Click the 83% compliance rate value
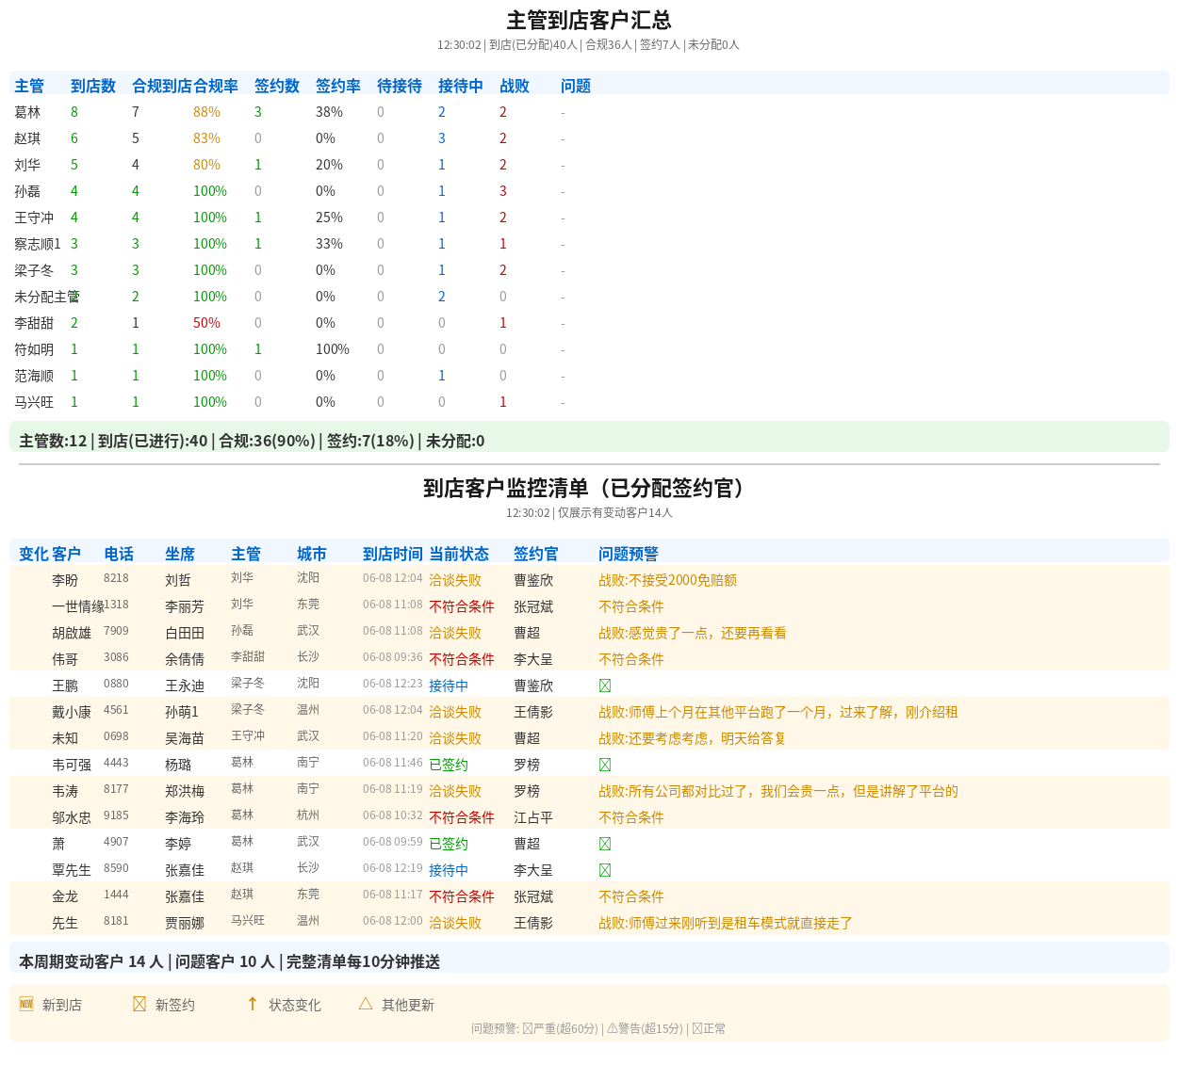The image size is (1178, 1081). pyautogui.click(x=206, y=138)
